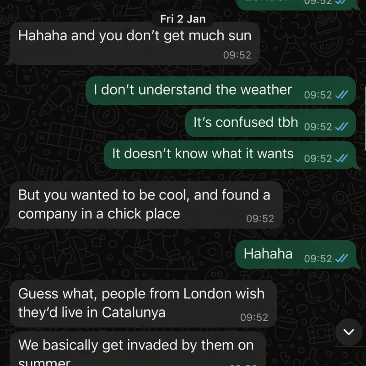Tap read receipt ticks on 'I don't understand the weather'
Viewport: 366px width, 366px height.
point(341,95)
